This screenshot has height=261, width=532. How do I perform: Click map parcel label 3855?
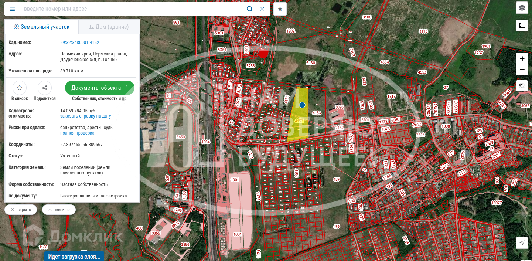156,233
